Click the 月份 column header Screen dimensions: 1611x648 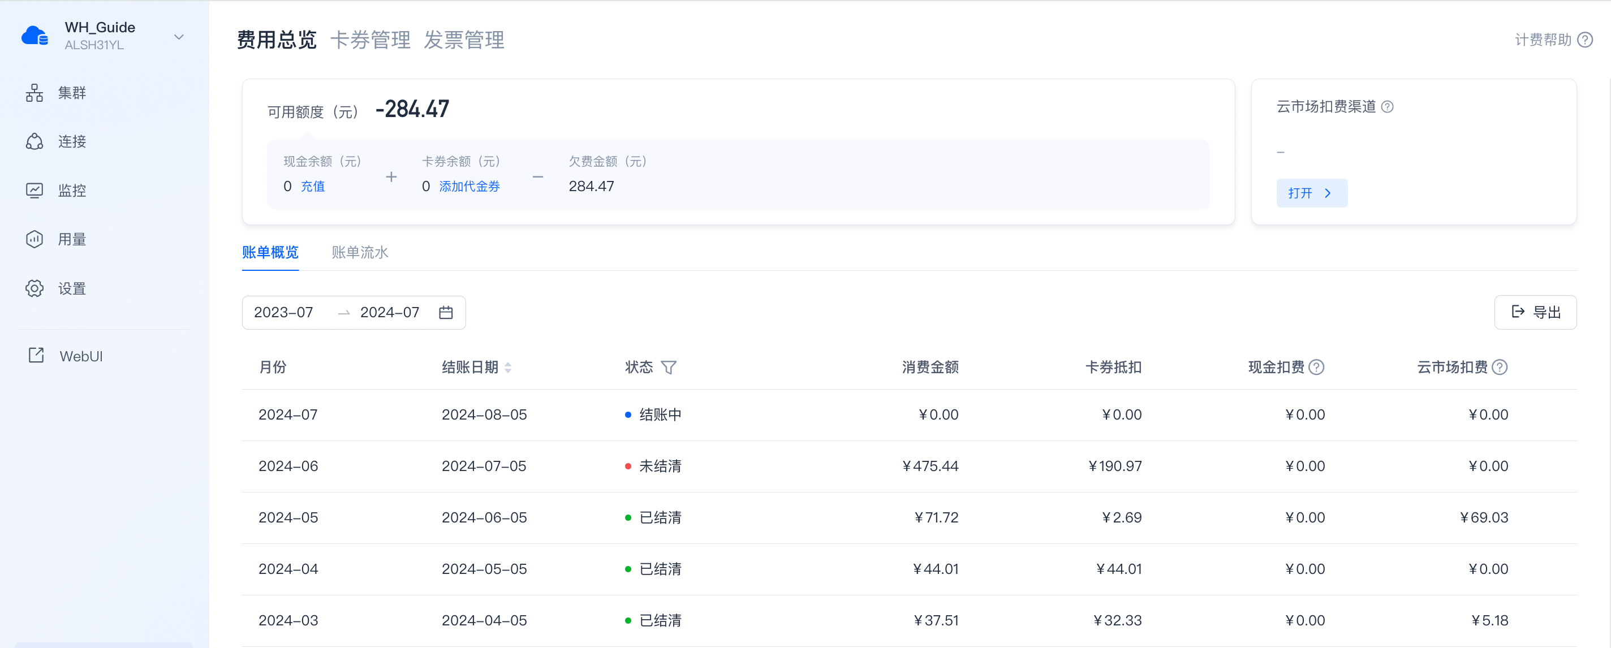point(273,368)
